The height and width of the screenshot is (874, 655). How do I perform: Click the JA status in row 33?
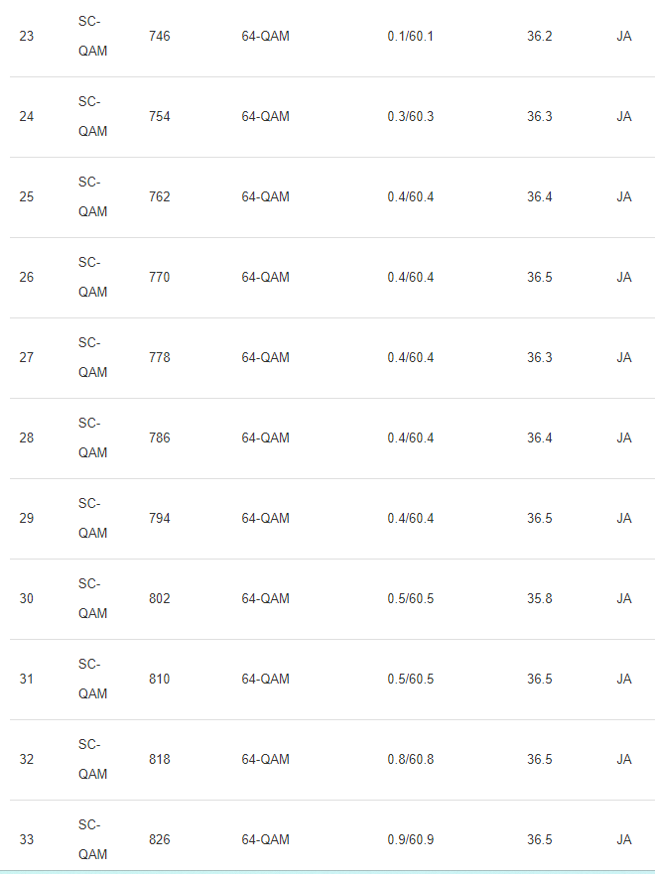pyautogui.click(x=624, y=839)
